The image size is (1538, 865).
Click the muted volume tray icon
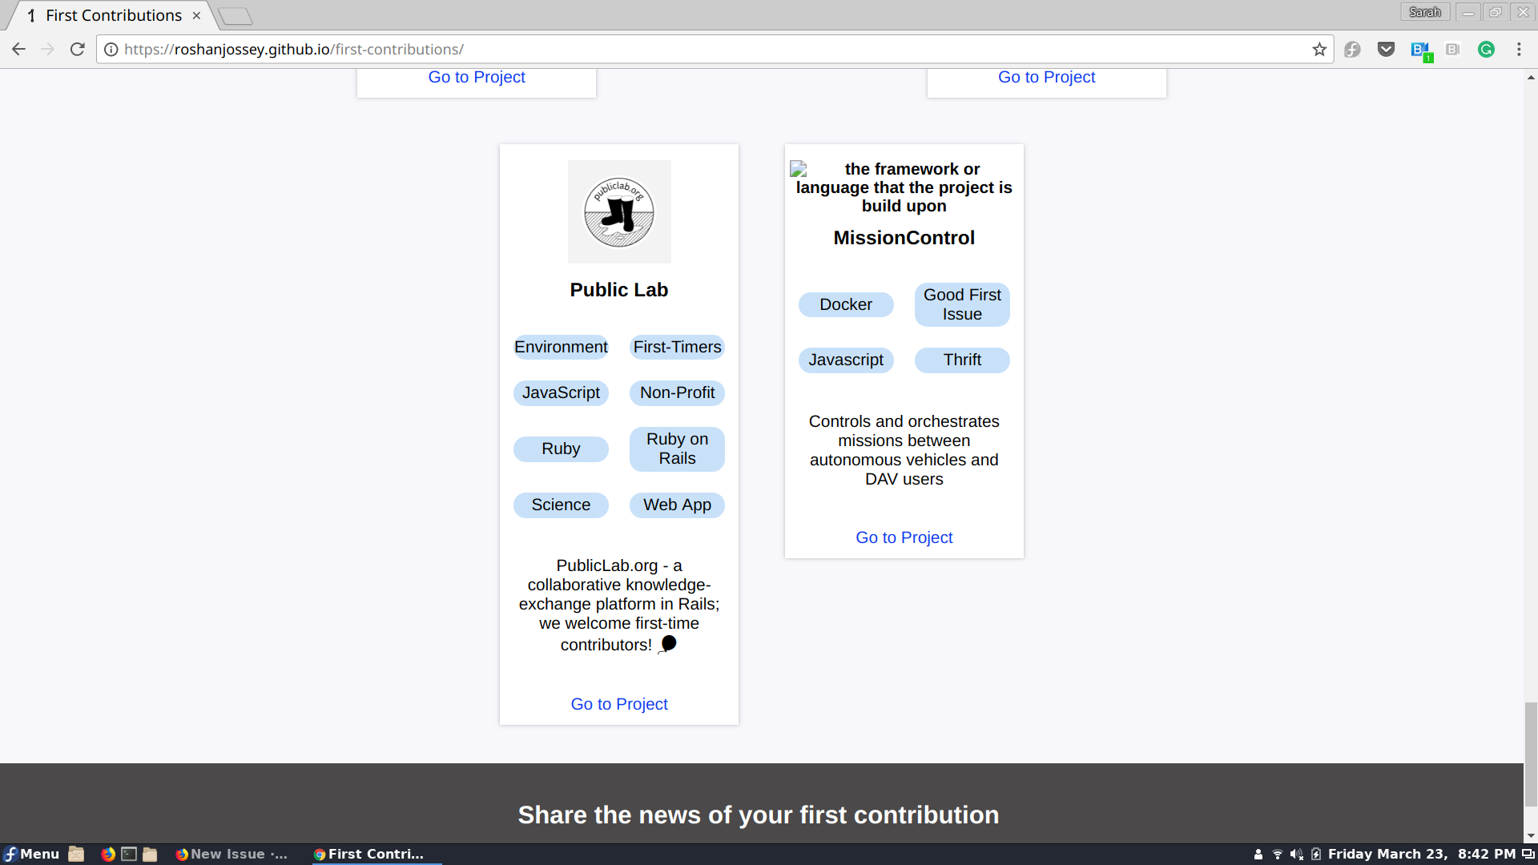pyautogui.click(x=1297, y=854)
